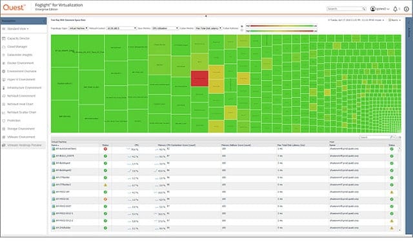Open the Topology Type dropdown

click(x=78, y=28)
